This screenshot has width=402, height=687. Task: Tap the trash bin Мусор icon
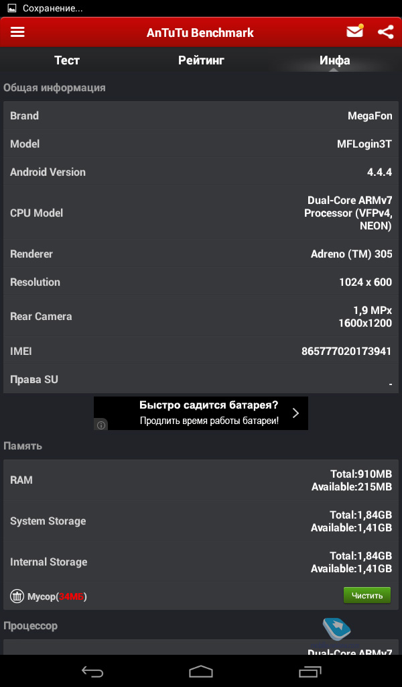tap(17, 596)
